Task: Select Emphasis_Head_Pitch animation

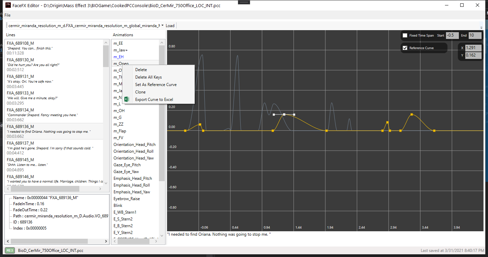Action: click(x=133, y=178)
